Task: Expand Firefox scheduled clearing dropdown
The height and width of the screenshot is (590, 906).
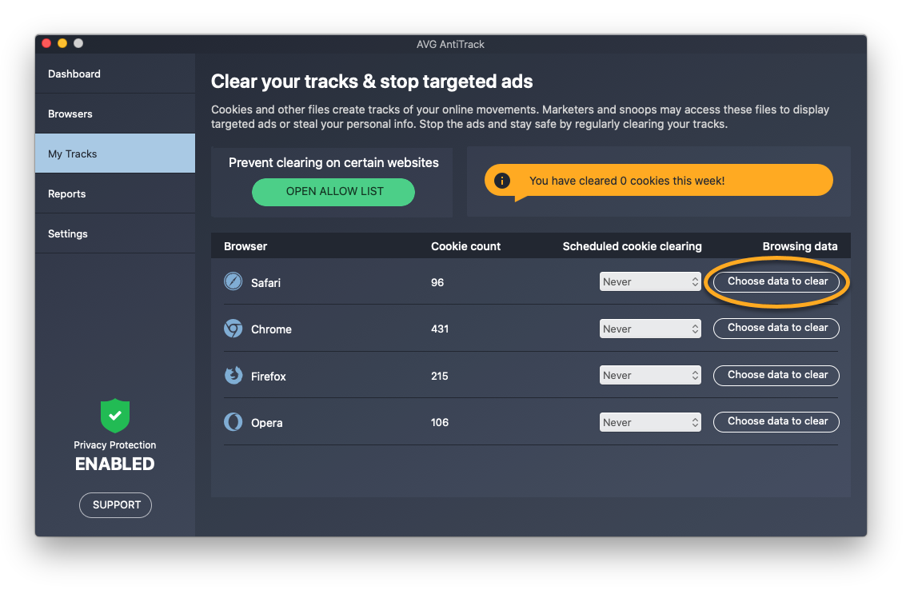Action: click(x=650, y=375)
